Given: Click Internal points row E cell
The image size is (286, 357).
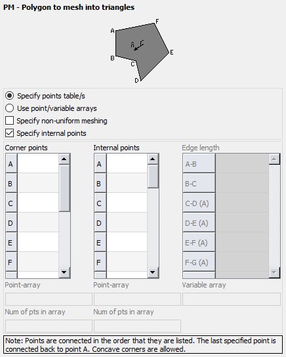Looking at the screenshot, I should coord(127,242).
